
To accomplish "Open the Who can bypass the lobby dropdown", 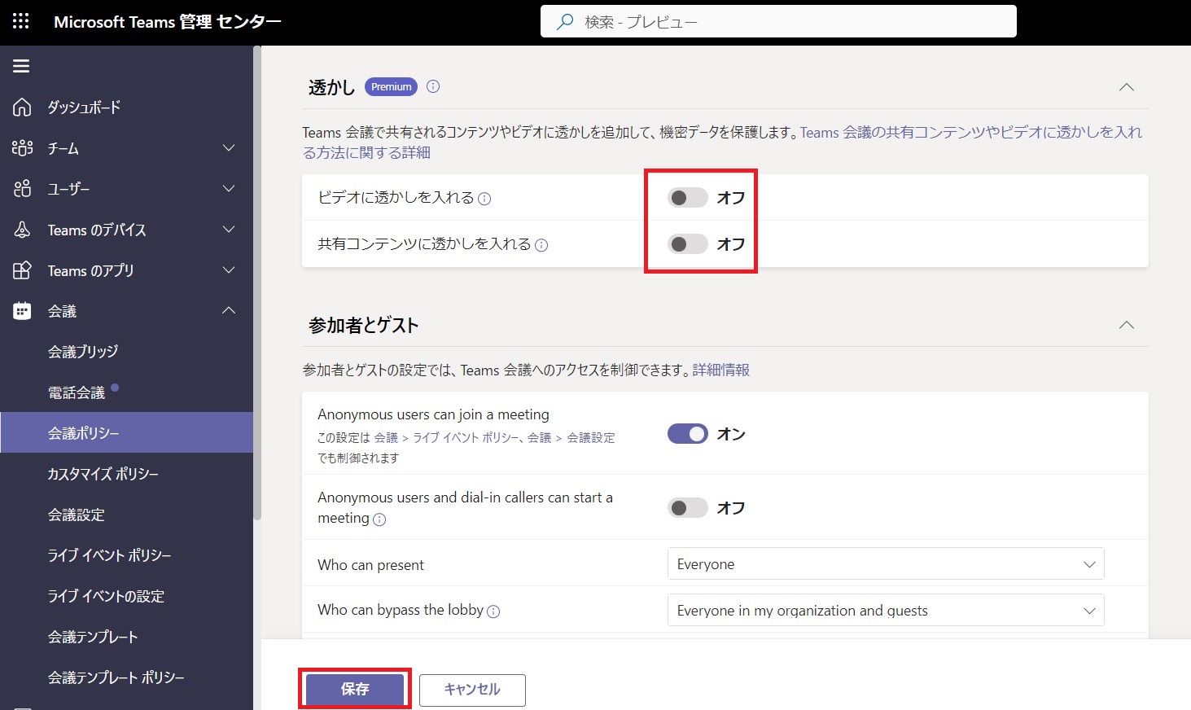I will [886, 611].
